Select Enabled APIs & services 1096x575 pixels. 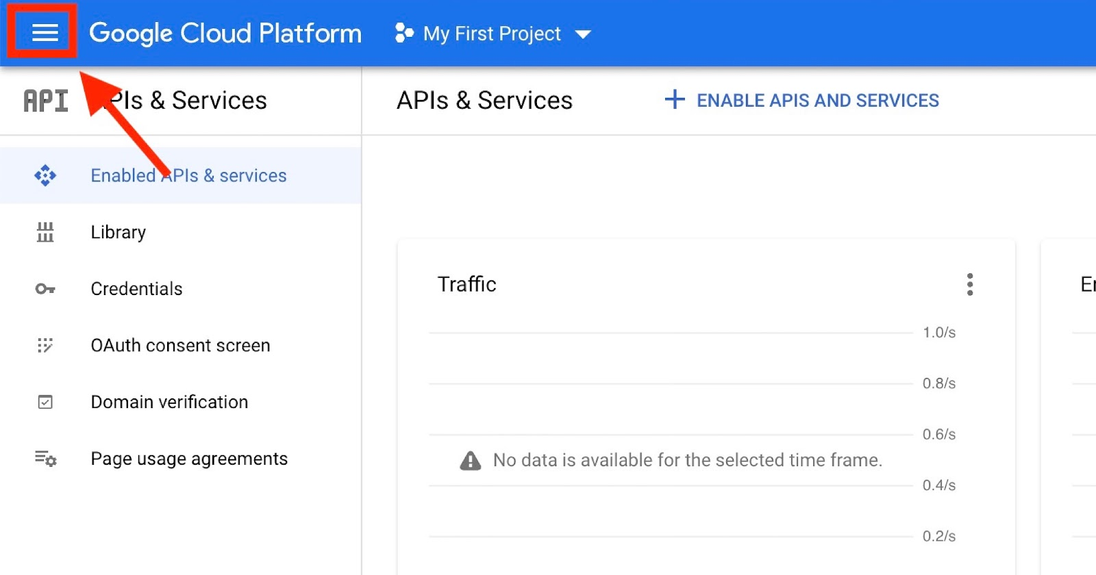(x=181, y=175)
